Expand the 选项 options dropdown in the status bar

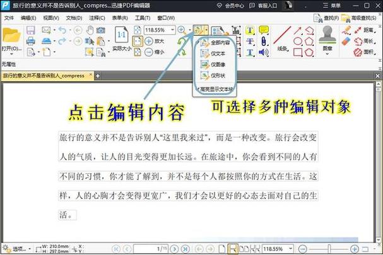[x=30, y=249]
